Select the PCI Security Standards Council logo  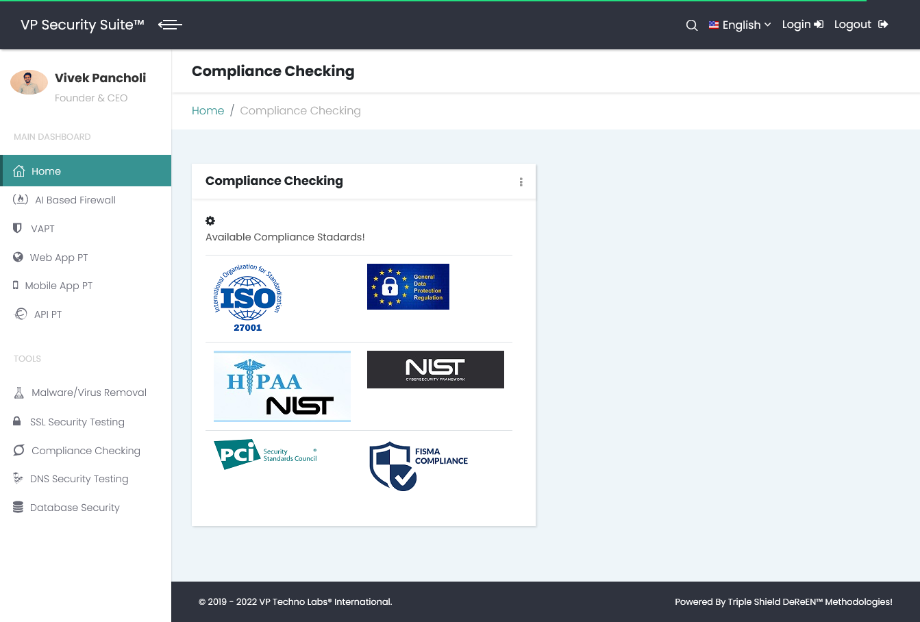tap(265, 454)
